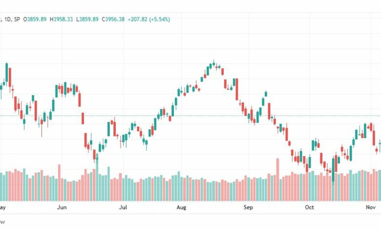Viewport: 381px width, 230px height.
Task: Select the tall pink volume bar before June
Action: coord(59,183)
